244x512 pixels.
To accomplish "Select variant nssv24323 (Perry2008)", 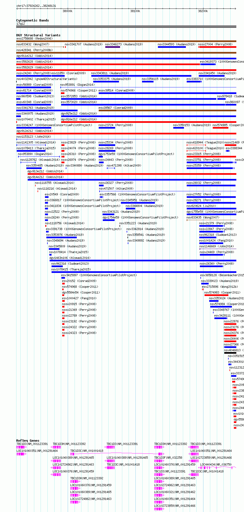I will (x=79, y=333).
